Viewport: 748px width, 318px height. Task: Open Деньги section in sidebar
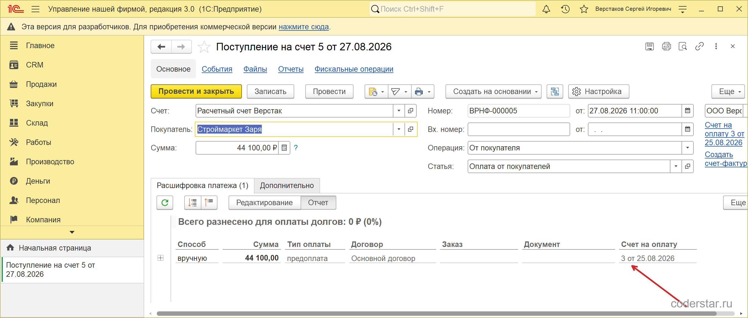coord(38,181)
